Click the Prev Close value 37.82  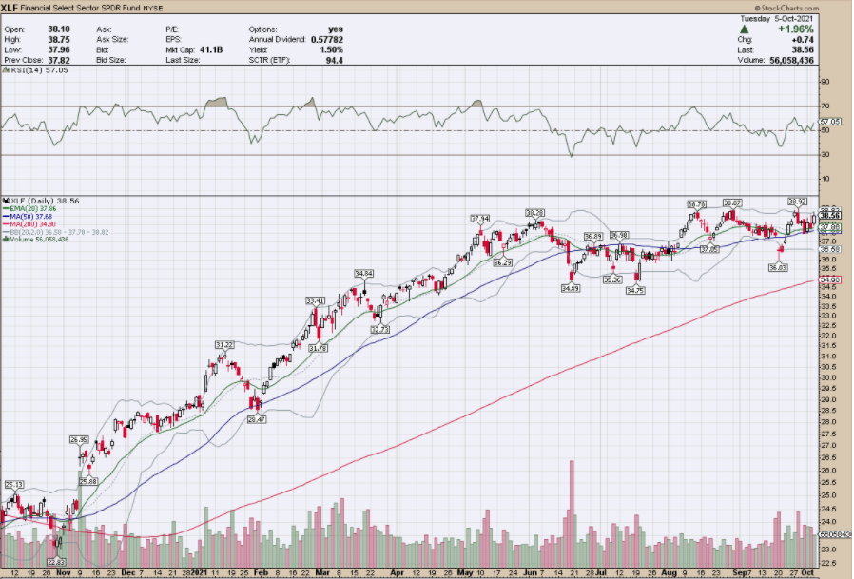coord(59,60)
